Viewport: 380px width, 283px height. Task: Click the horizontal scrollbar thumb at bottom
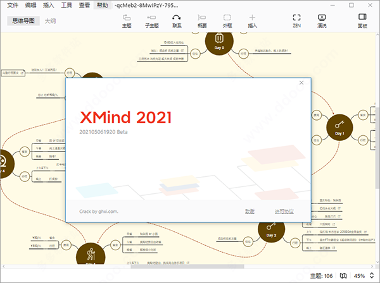coord(187,267)
